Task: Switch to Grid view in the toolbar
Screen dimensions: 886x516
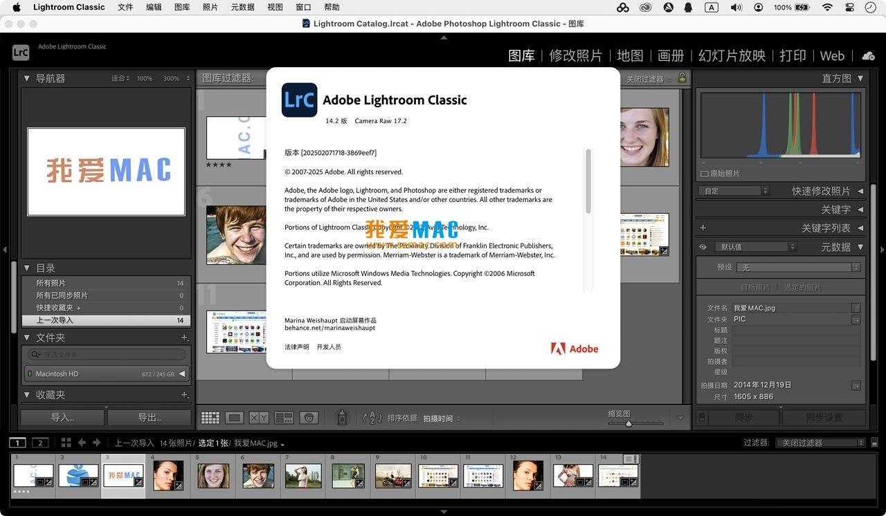Action: (210, 418)
